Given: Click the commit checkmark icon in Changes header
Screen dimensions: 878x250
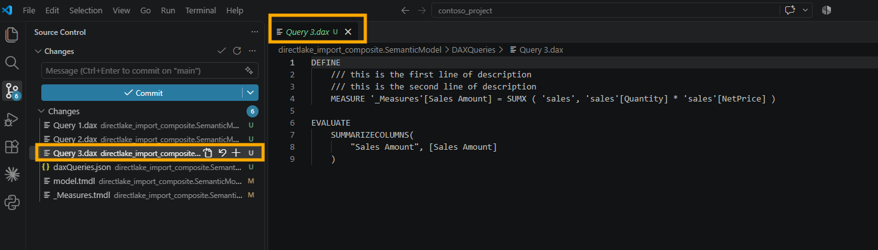Looking at the screenshot, I should 222,51.
